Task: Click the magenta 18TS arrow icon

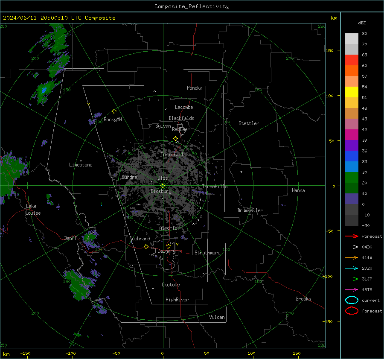Action: pos(352,290)
